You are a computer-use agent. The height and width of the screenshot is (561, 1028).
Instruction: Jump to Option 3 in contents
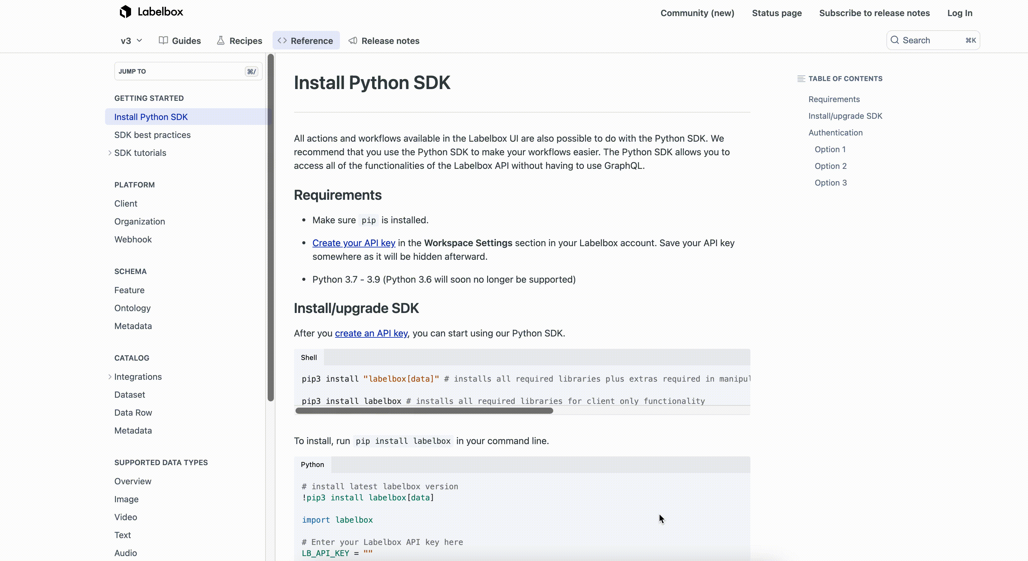pyautogui.click(x=830, y=183)
